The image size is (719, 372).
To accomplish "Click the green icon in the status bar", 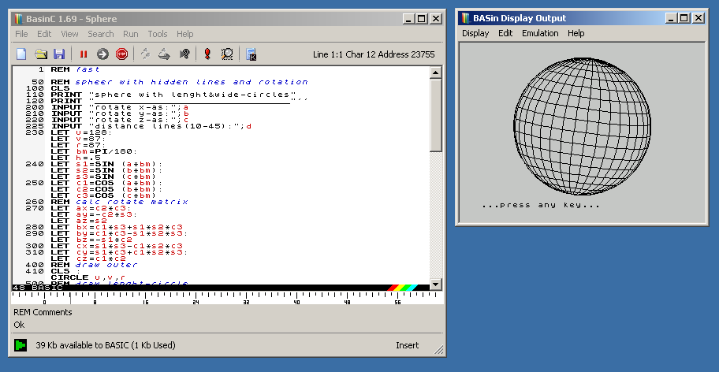I will click(20, 345).
